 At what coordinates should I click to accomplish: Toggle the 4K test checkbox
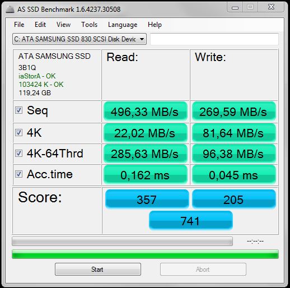click(x=18, y=133)
